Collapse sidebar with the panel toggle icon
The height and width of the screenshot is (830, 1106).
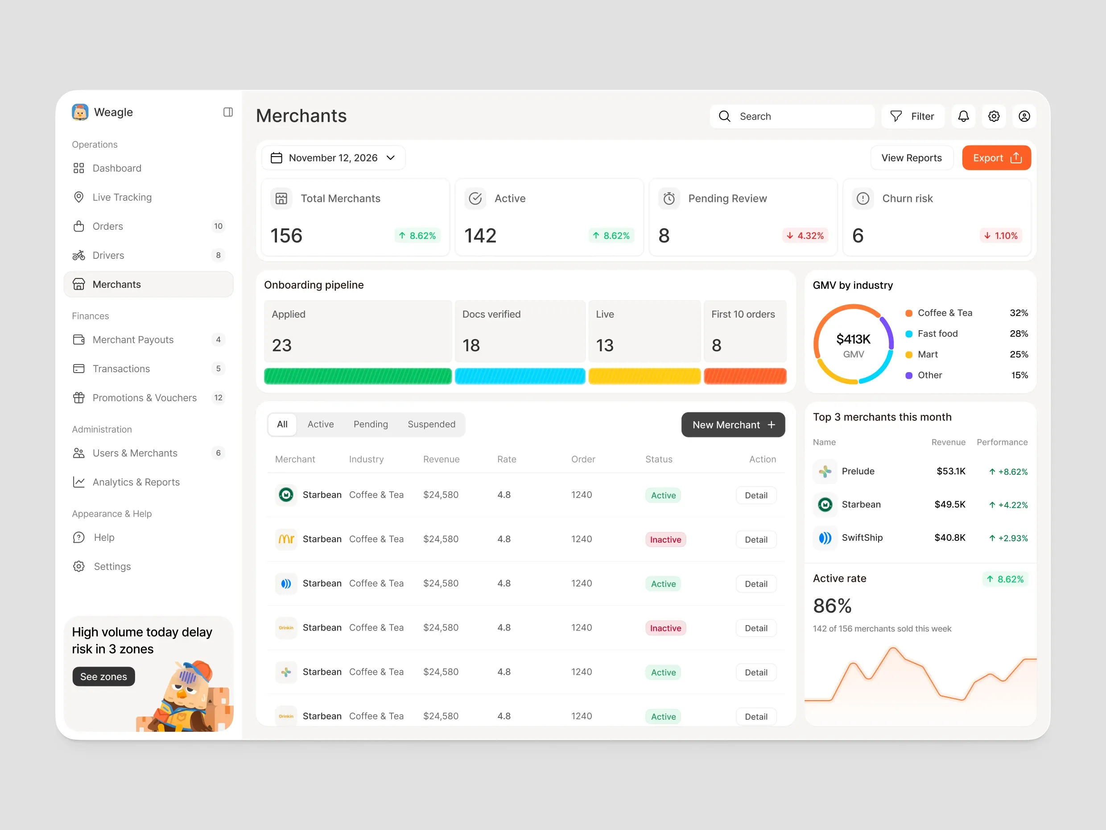(228, 112)
